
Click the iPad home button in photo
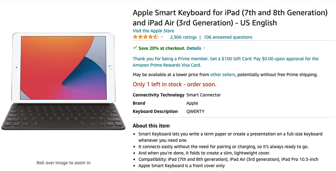point(111,67)
